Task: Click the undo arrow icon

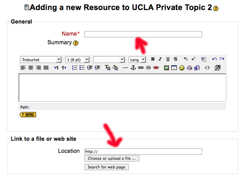Action: point(214,59)
